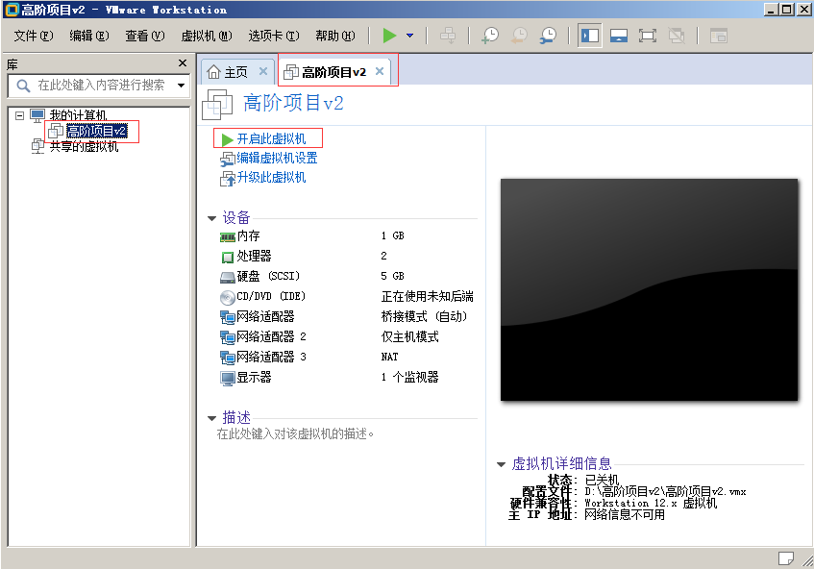This screenshot has height=569, width=814.
Task: Select 共享的虚拟机 in the library tree
Action: pyautogui.click(x=84, y=147)
